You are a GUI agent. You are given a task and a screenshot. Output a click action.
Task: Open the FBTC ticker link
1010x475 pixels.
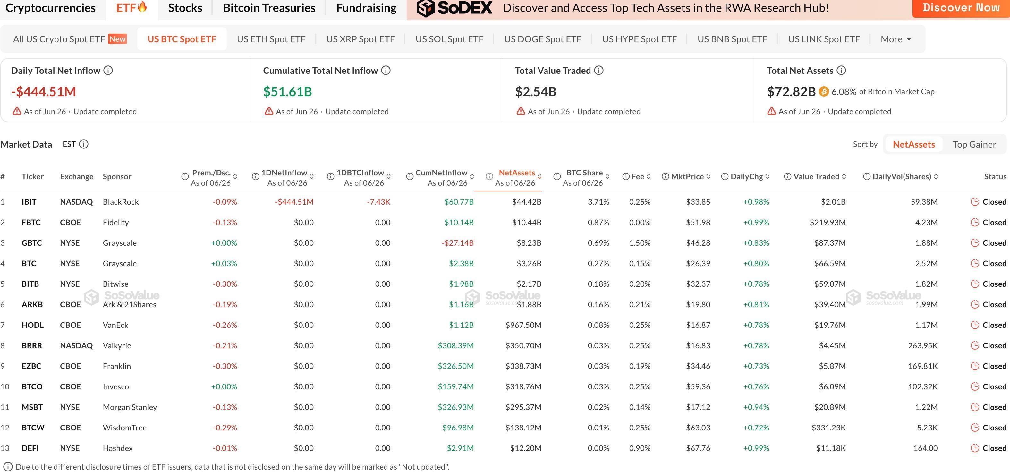31,222
